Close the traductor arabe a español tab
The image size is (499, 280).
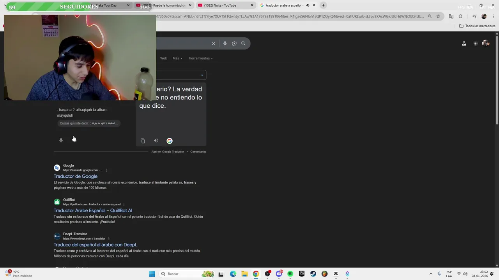[x=314, y=5]
